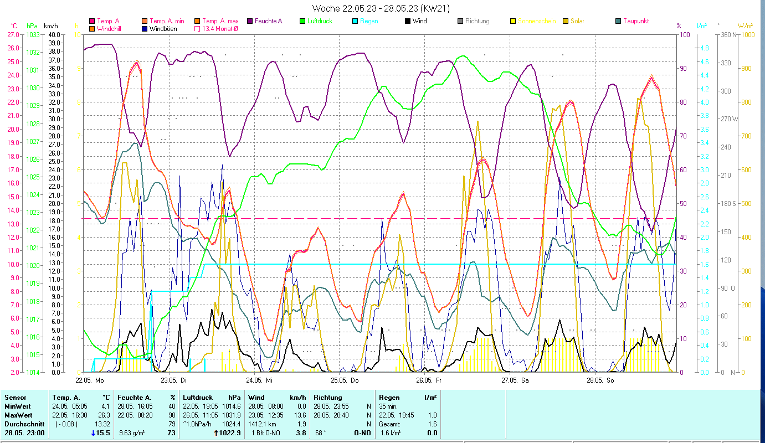Click the magenta Temp. A. legend swatch
This screenshot has height=443, width=765.
click(x=92, y=21)
